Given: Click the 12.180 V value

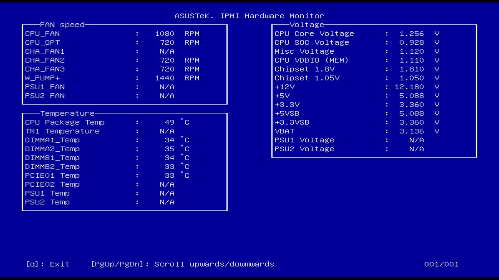Looking at the screenshot, I should pyautogui.click(x=417, y=87).
